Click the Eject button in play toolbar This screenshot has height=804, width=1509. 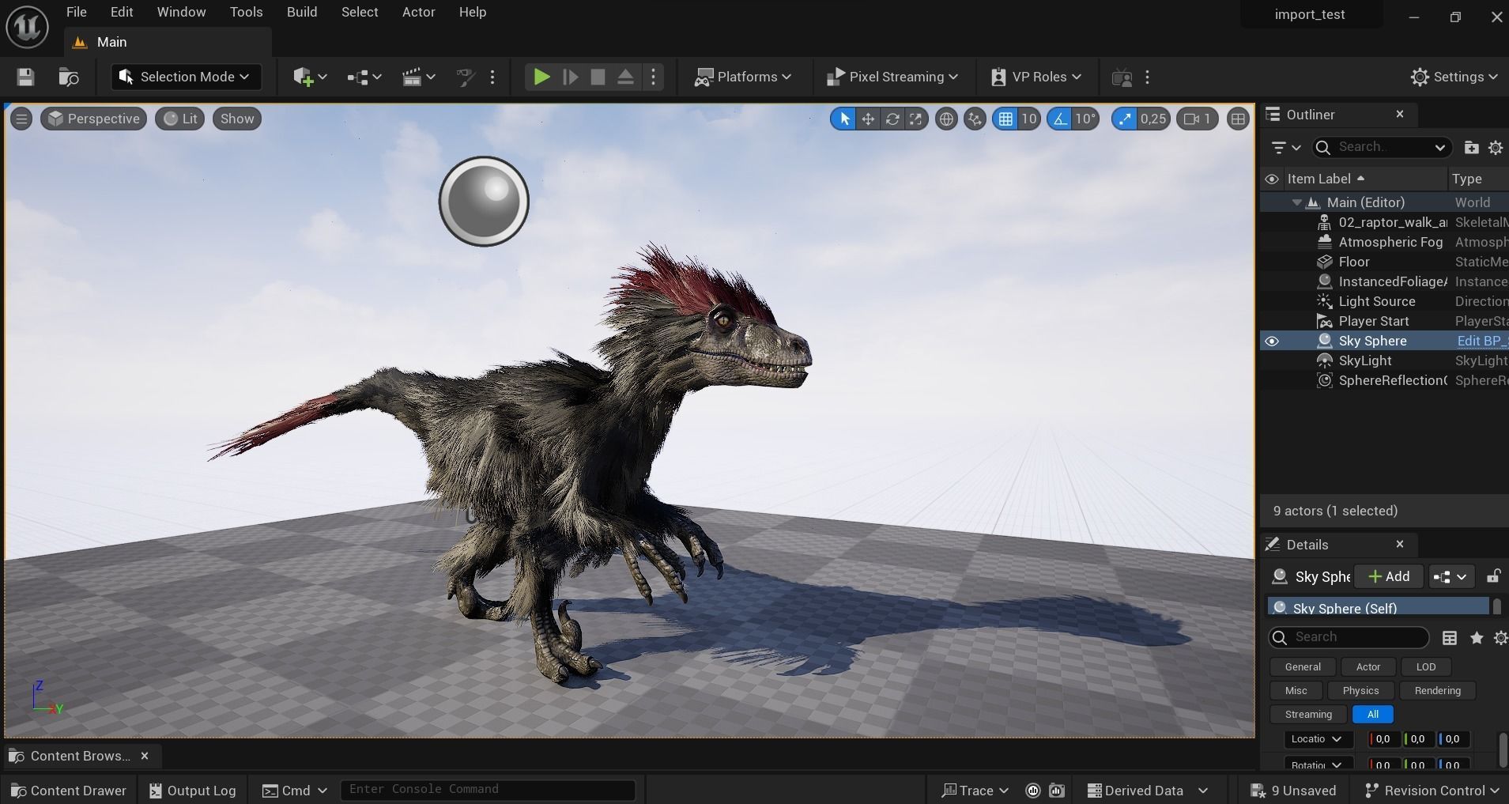pyautogui.click(x=625, y=77)
